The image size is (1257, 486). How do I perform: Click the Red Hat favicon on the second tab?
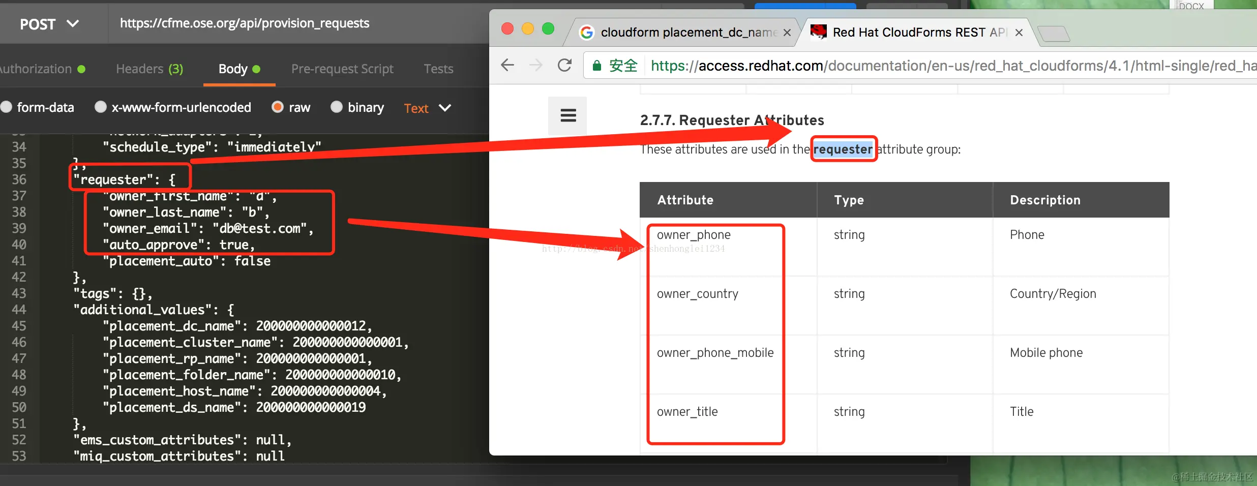819,32
